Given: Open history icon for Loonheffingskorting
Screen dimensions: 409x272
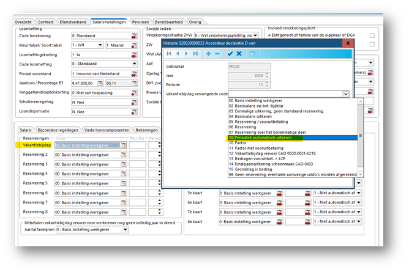Looking at the screenshot, I should point(134,54).
